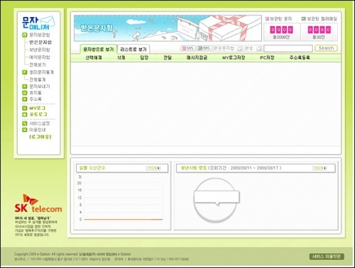Viewport: 355px width, 268px height.
Task: Open the 주소록 sidebar link
Action: pyautogui.click(x=35, y=99)
